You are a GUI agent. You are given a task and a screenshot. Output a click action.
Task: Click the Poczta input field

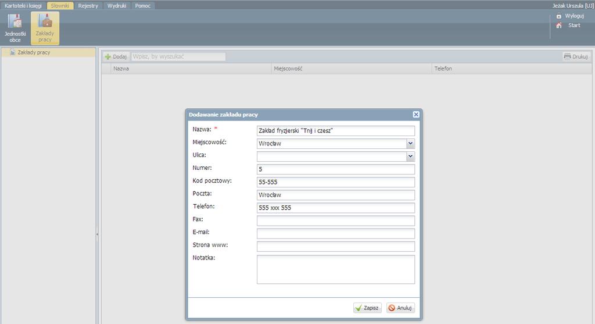coord(336,195)
